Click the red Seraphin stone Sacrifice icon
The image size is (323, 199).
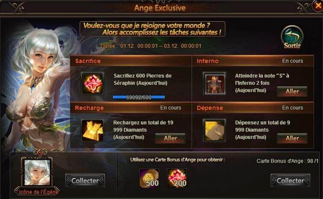[x=93, y=83]
